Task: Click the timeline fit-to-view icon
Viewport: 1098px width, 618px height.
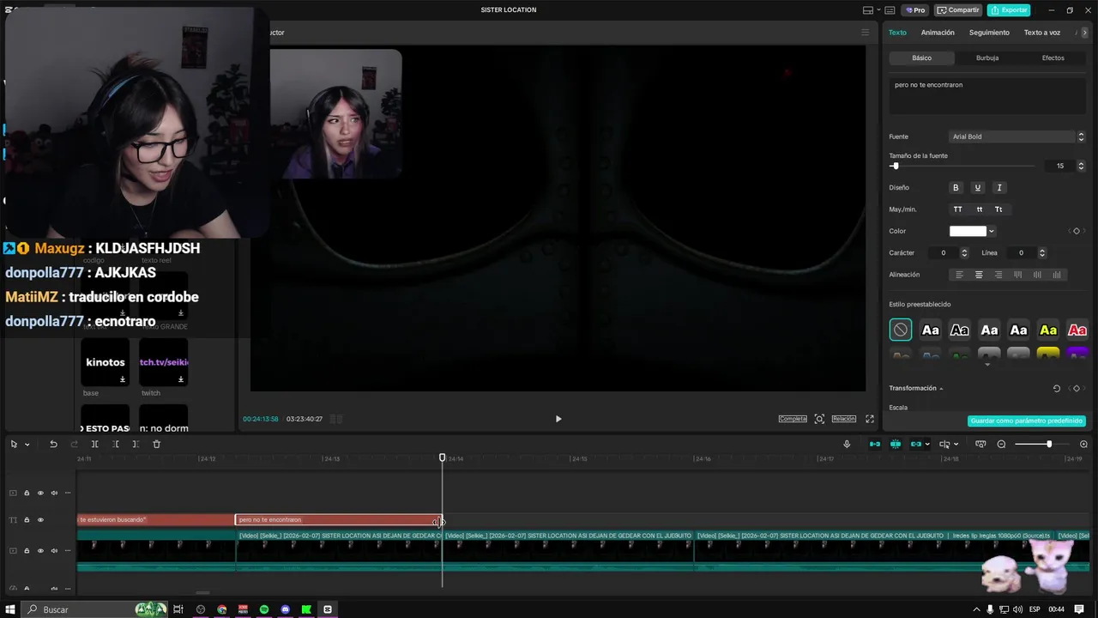Action: tap(980, 444)
